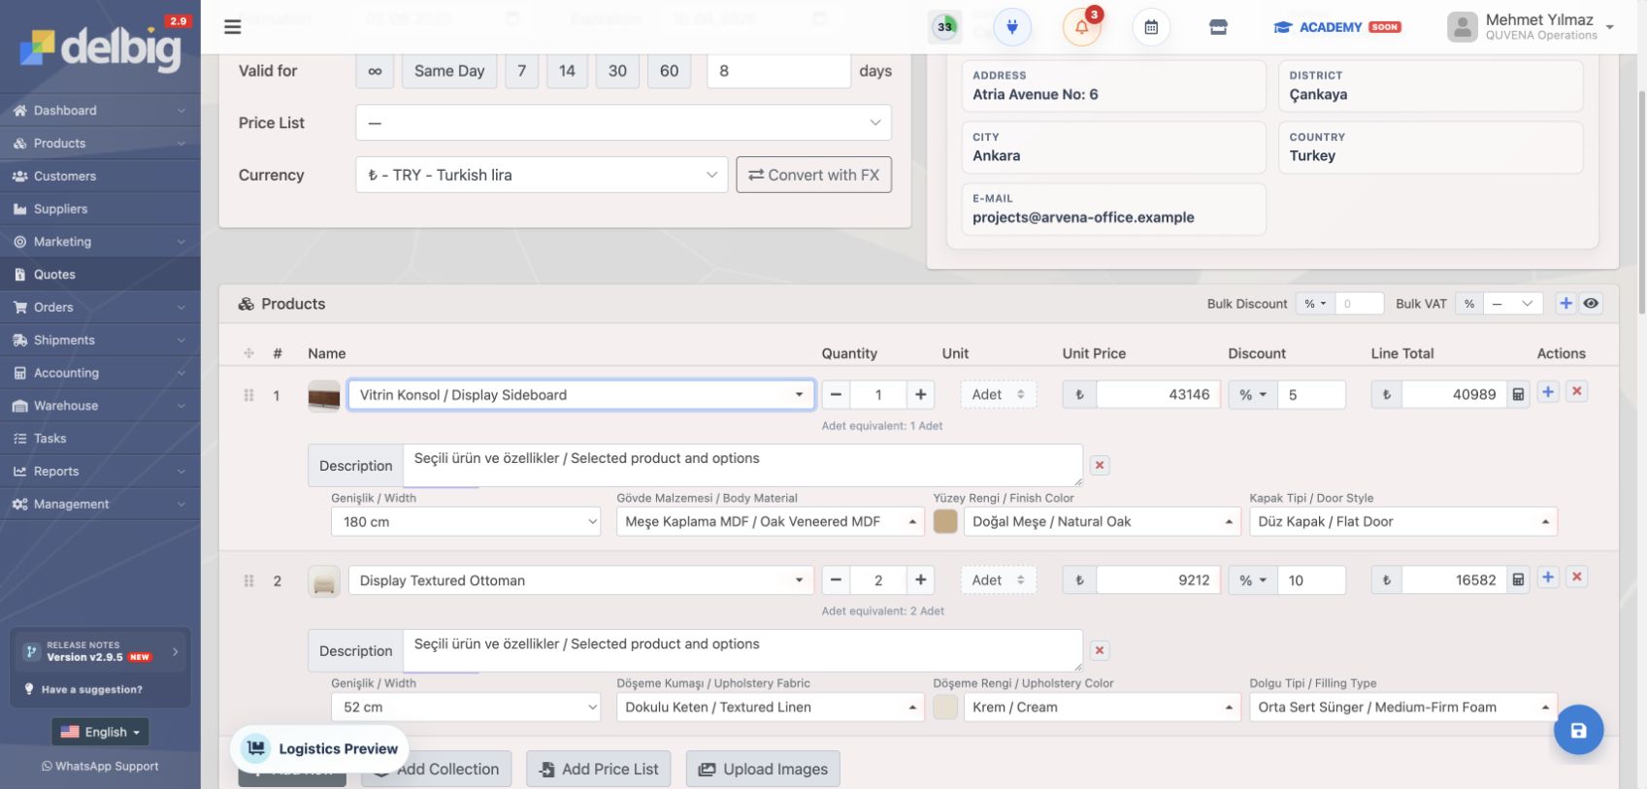Open the Price List dropdown
This screenshot has width=1647, height=789.
click(623, 123)
